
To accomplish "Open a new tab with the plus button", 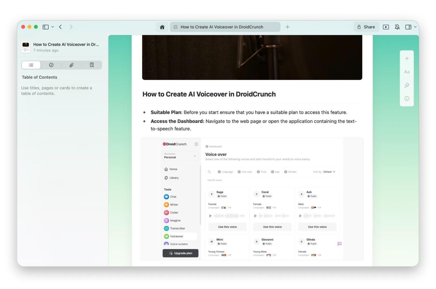I will pos(287,27).
